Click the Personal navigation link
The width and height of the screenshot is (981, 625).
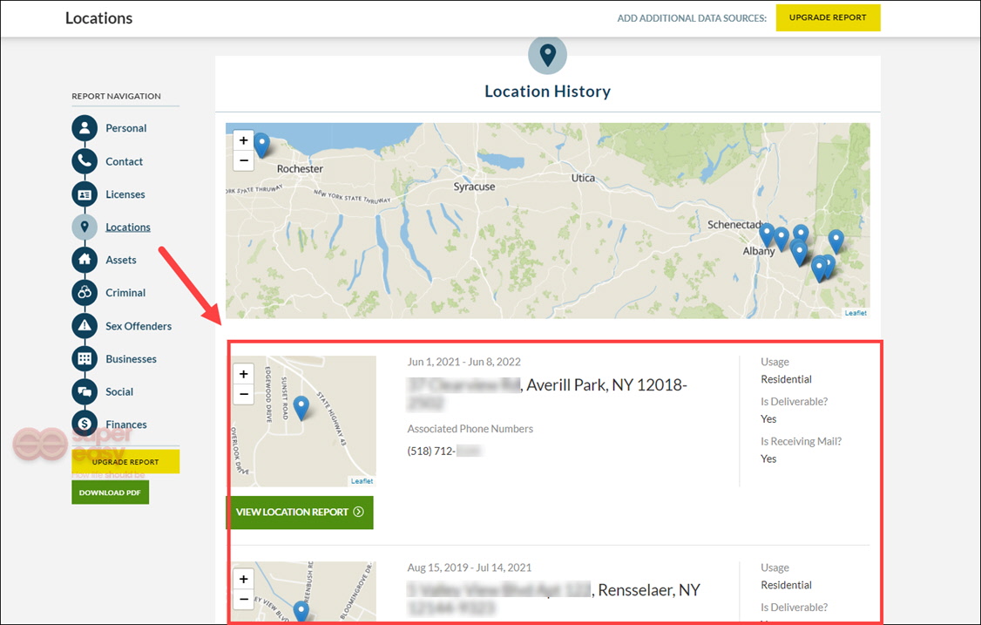click(x=125, y=128)
